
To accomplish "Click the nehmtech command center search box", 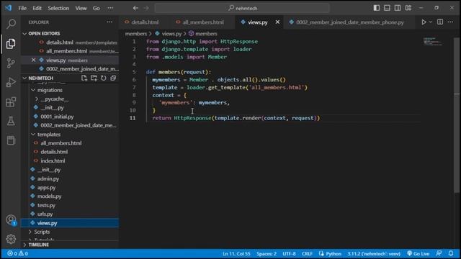I will [242, 8].
